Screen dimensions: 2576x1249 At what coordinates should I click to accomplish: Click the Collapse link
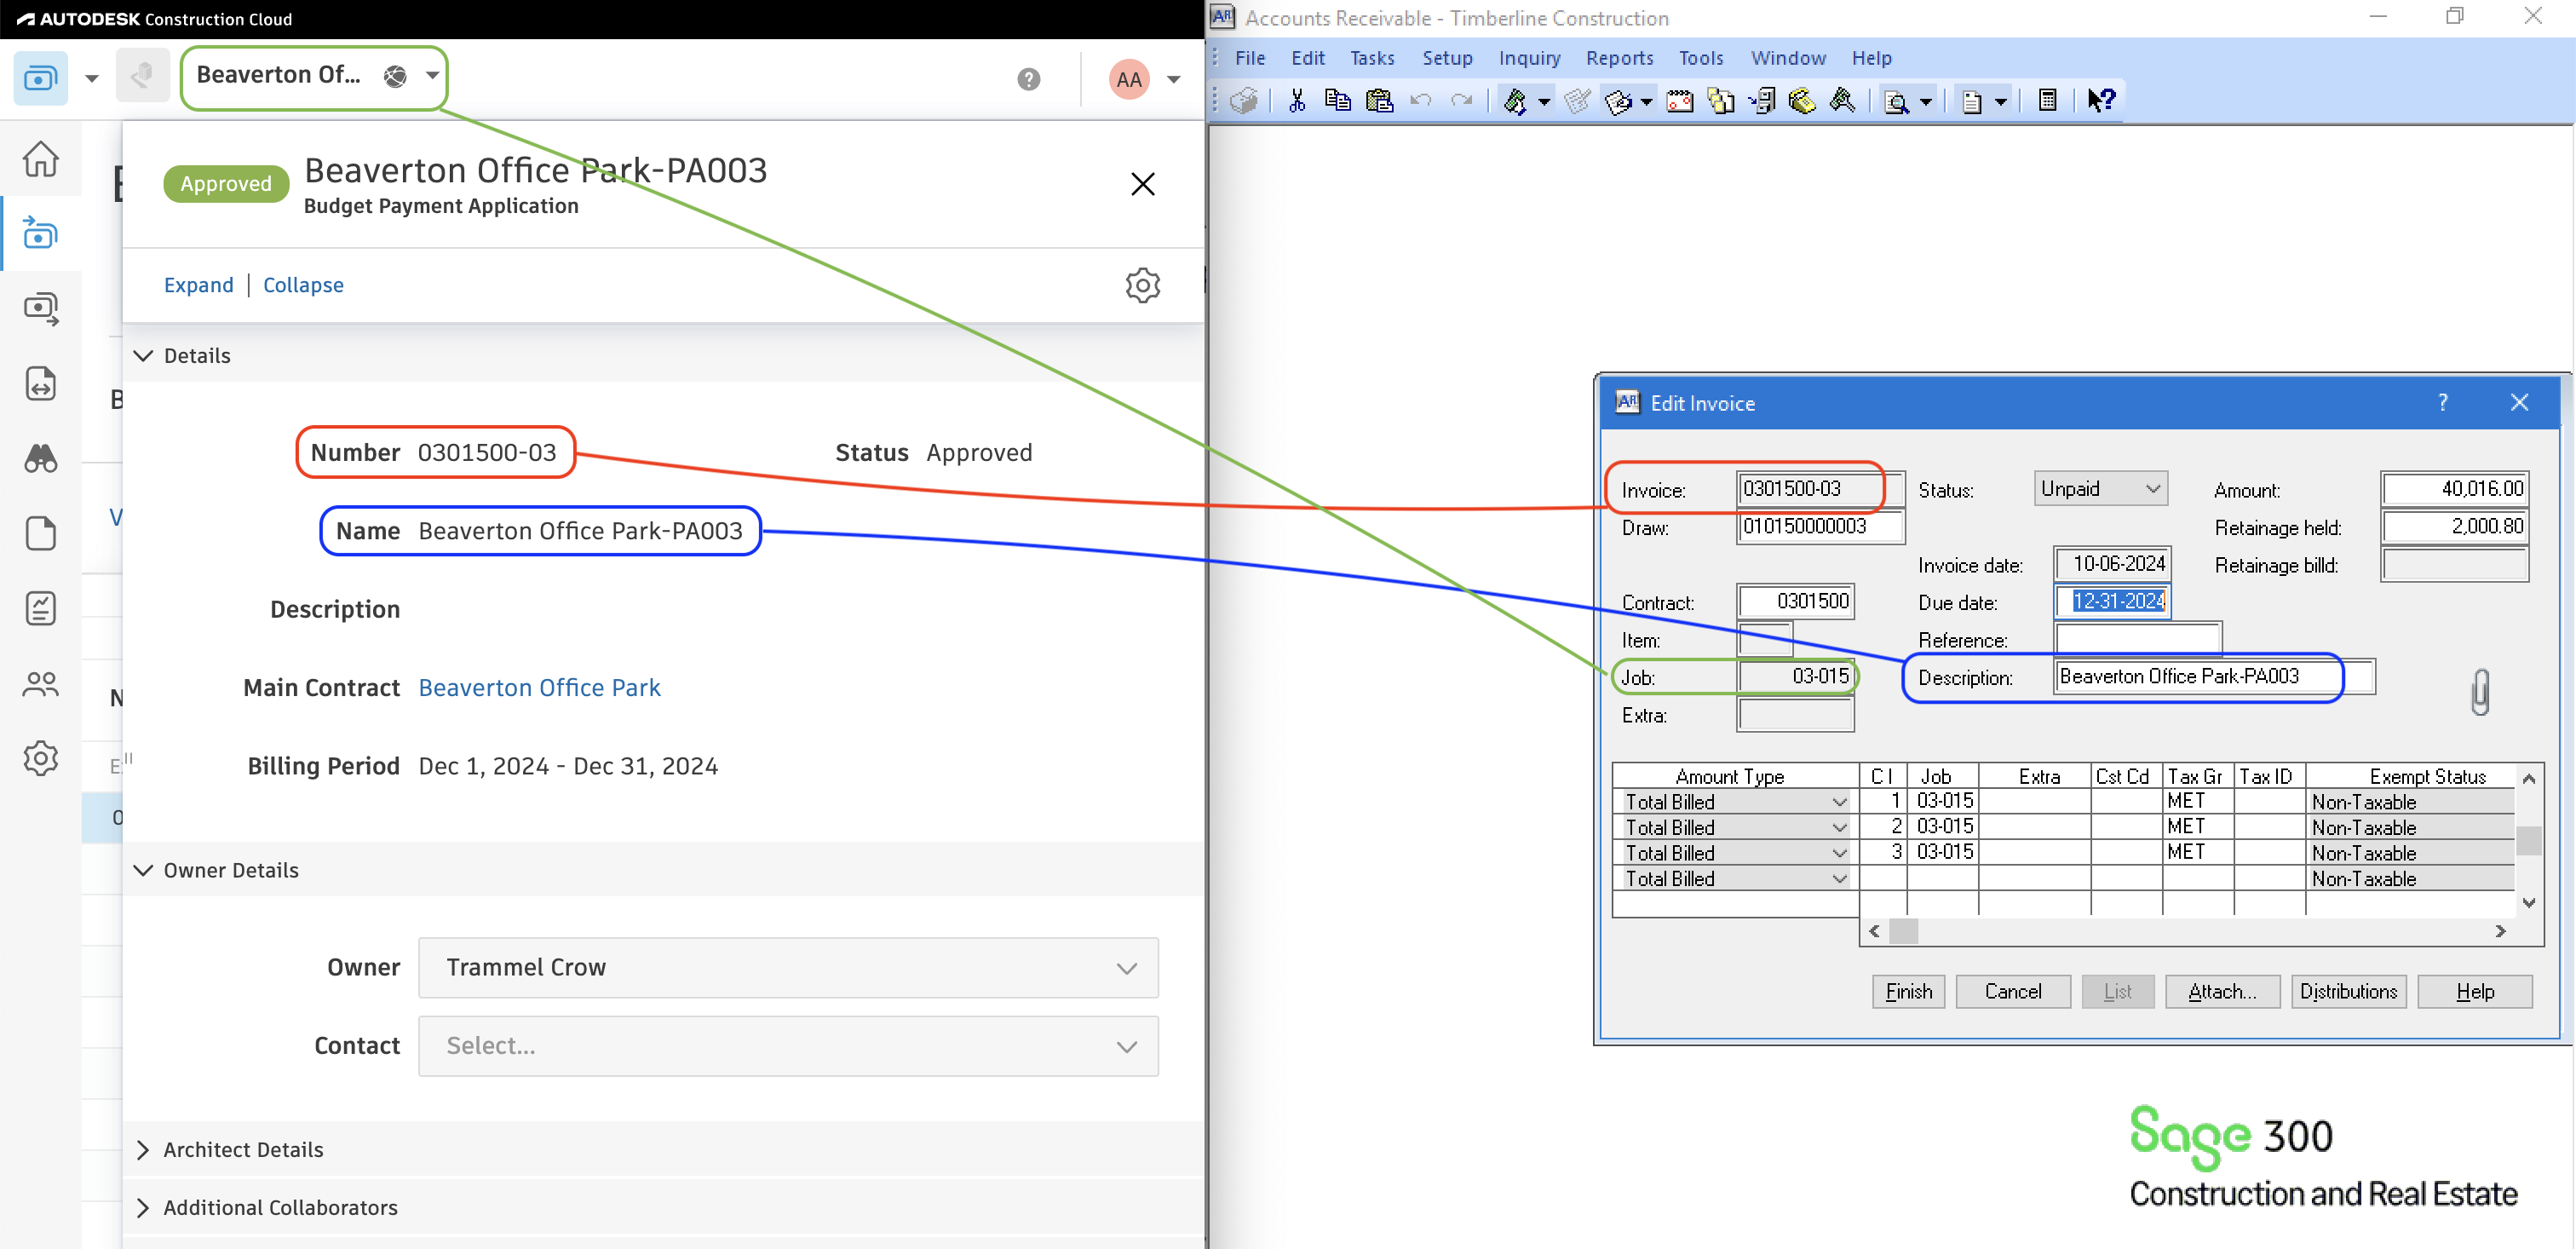pos(303,286)
